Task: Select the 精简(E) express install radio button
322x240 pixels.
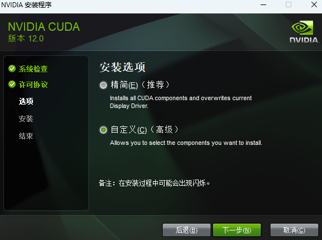Action: pyautogui.click(x=103, y=85)
